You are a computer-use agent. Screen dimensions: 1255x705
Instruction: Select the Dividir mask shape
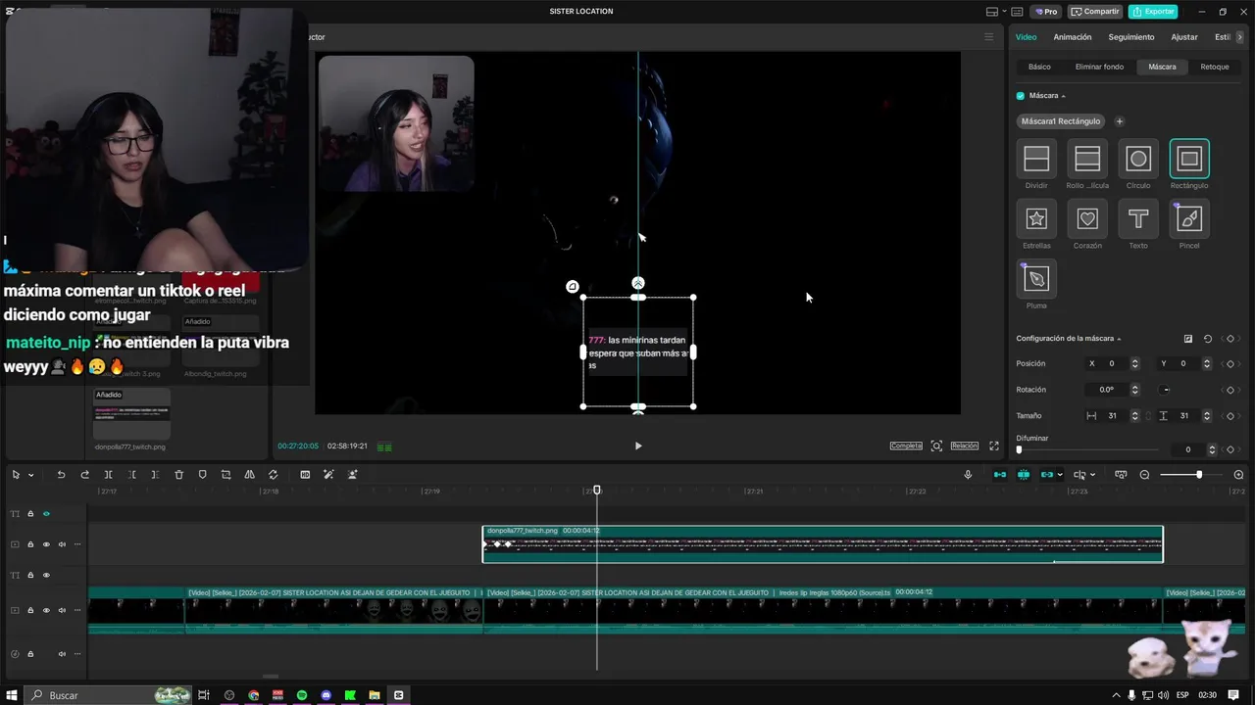[x=1036, y=159]
